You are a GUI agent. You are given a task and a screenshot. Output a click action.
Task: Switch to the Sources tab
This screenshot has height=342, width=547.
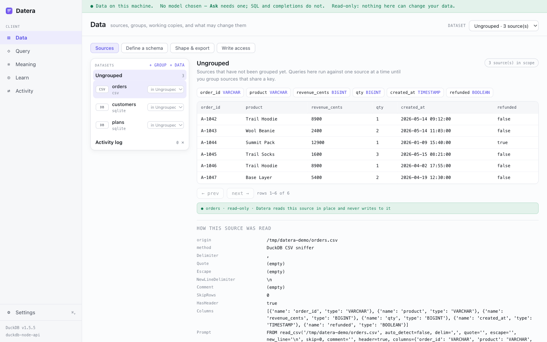104,48
